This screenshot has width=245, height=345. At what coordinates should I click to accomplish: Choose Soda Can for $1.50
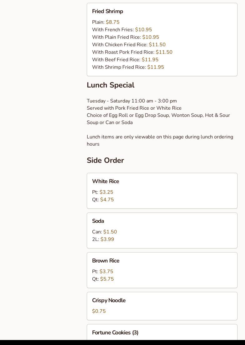point(105,232)
